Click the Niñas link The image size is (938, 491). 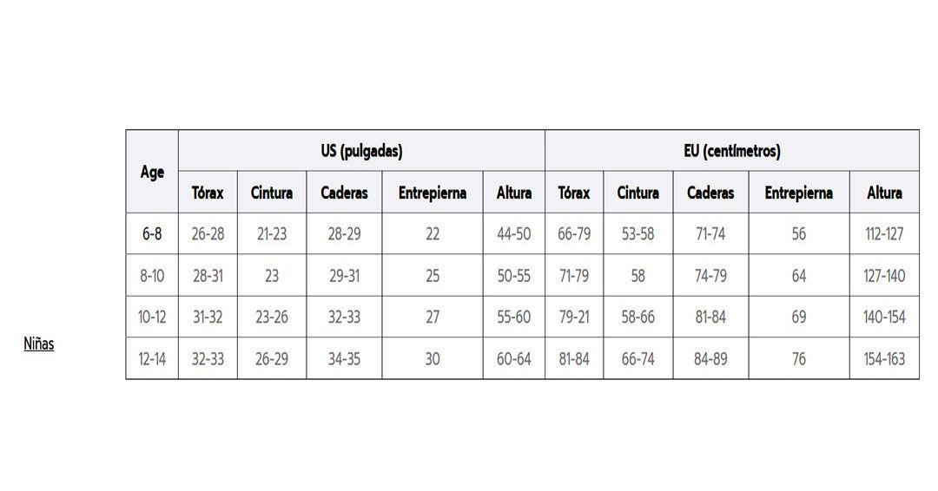(x=38, y=344)
